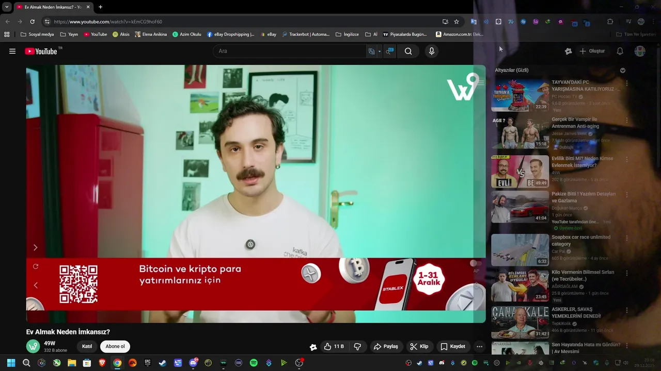Open Yayın bookmarks folder
This screenshot has width=661, height=371.
[69, 35]
